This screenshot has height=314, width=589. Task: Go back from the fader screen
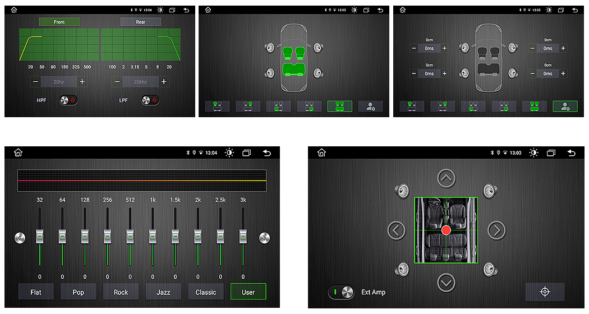point(572,153)
